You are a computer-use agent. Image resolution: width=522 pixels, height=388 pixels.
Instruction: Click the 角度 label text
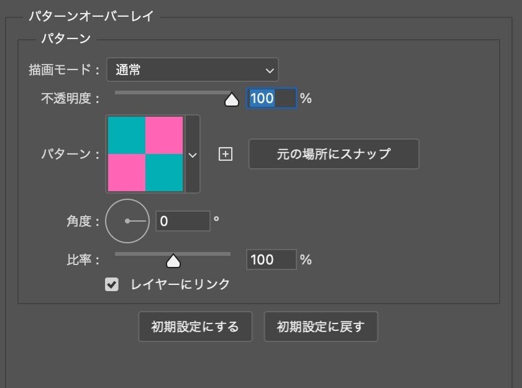[83, 221]
